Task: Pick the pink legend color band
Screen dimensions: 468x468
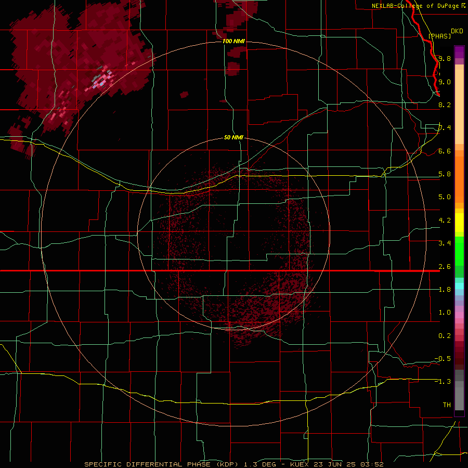Action: 459,315
